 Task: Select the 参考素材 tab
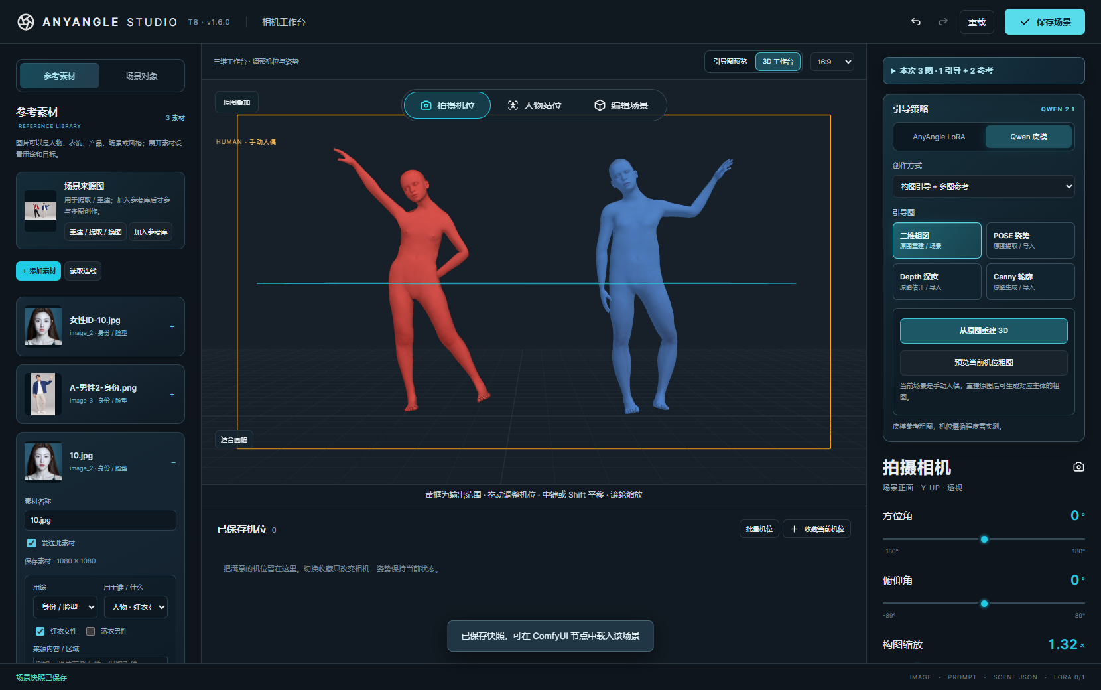pyautogui.click(x=60, y=76)
